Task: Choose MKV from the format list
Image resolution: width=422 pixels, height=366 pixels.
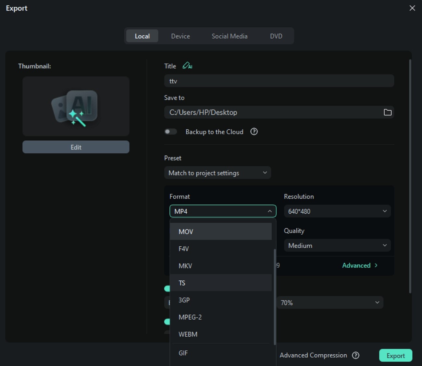Action: pos(221,266)
